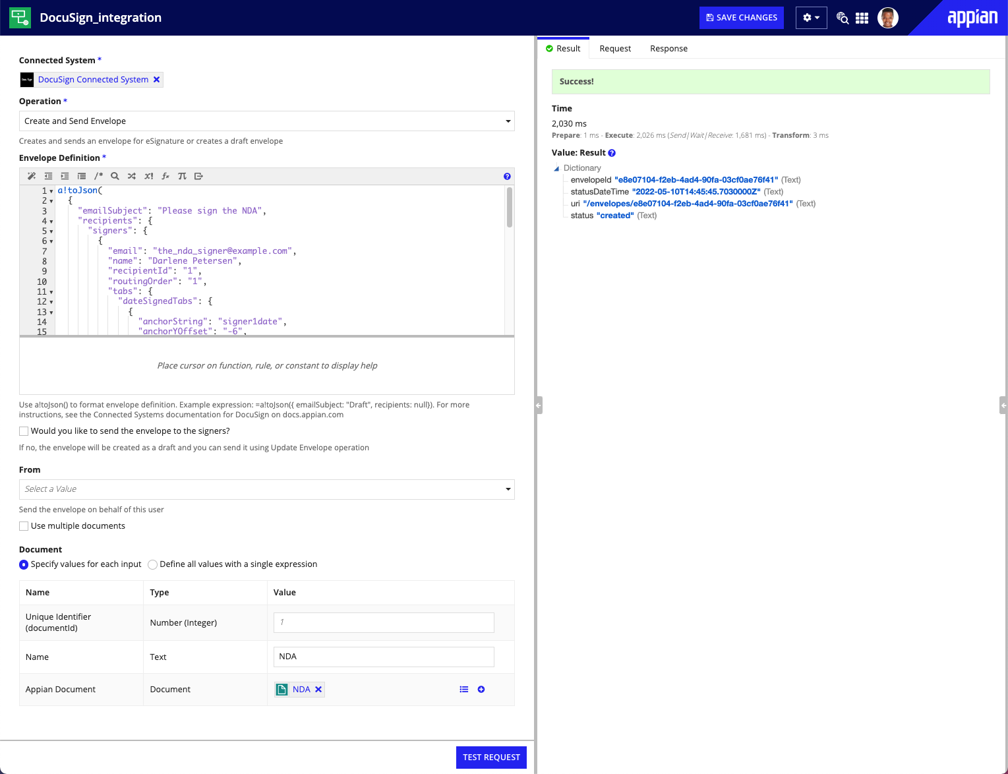1008x774 pixels.
Task: Remove the DocuSign Connected System
Action: coord(157,80)
